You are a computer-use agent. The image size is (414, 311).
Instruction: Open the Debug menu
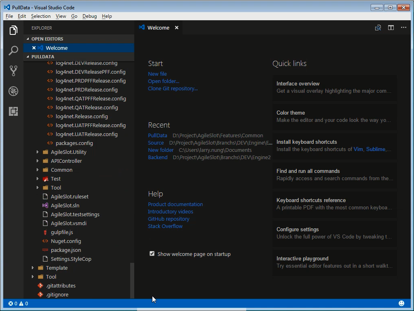(89, 16)
